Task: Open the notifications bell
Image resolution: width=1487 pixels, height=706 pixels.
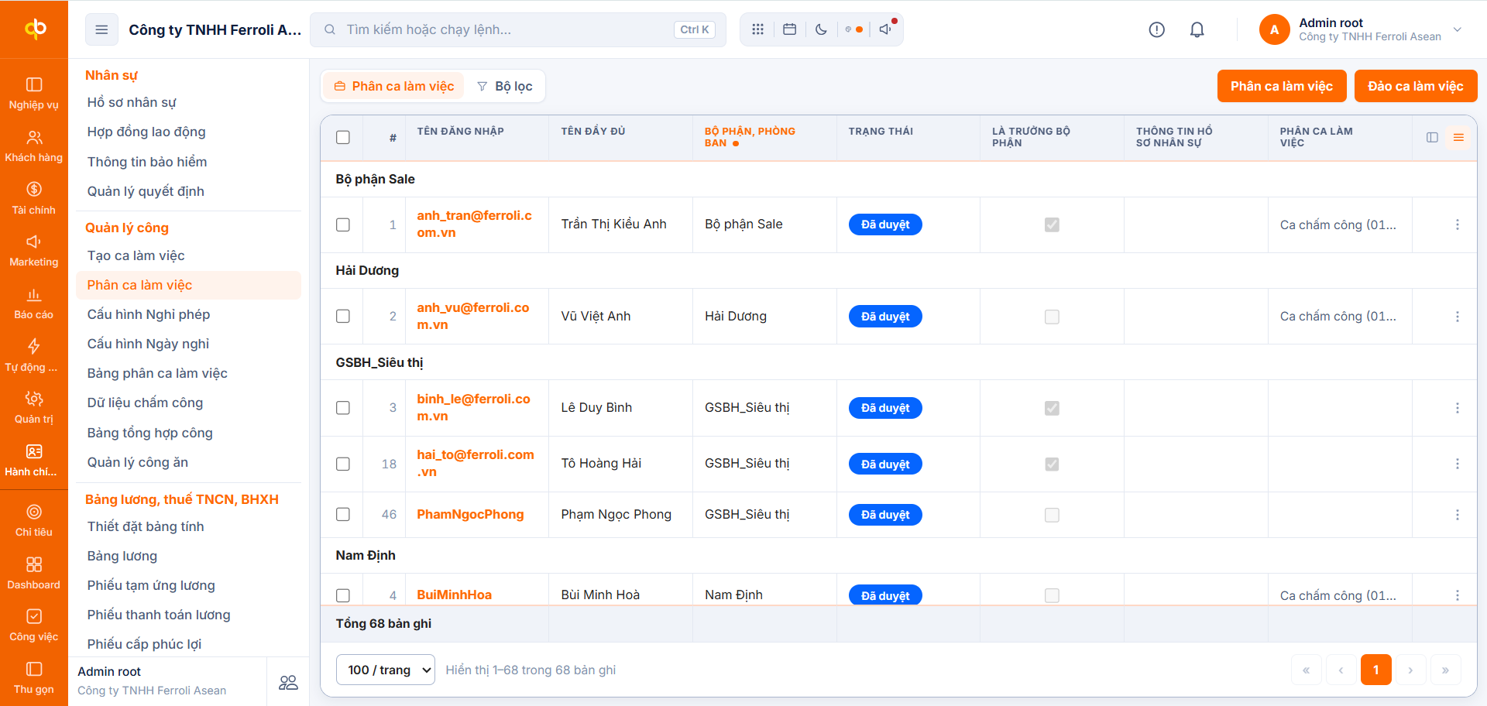Action: click(1197, 29)
